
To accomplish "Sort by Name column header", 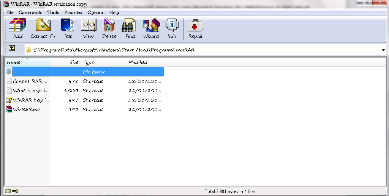I will coord(27,62).
